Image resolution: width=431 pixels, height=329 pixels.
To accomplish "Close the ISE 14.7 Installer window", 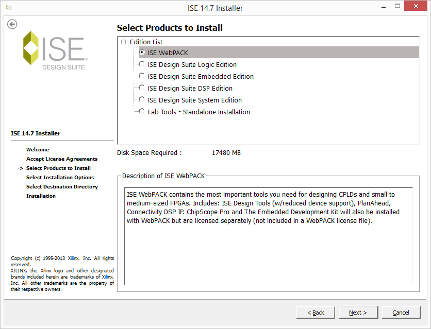I will (x=416, y=6).
